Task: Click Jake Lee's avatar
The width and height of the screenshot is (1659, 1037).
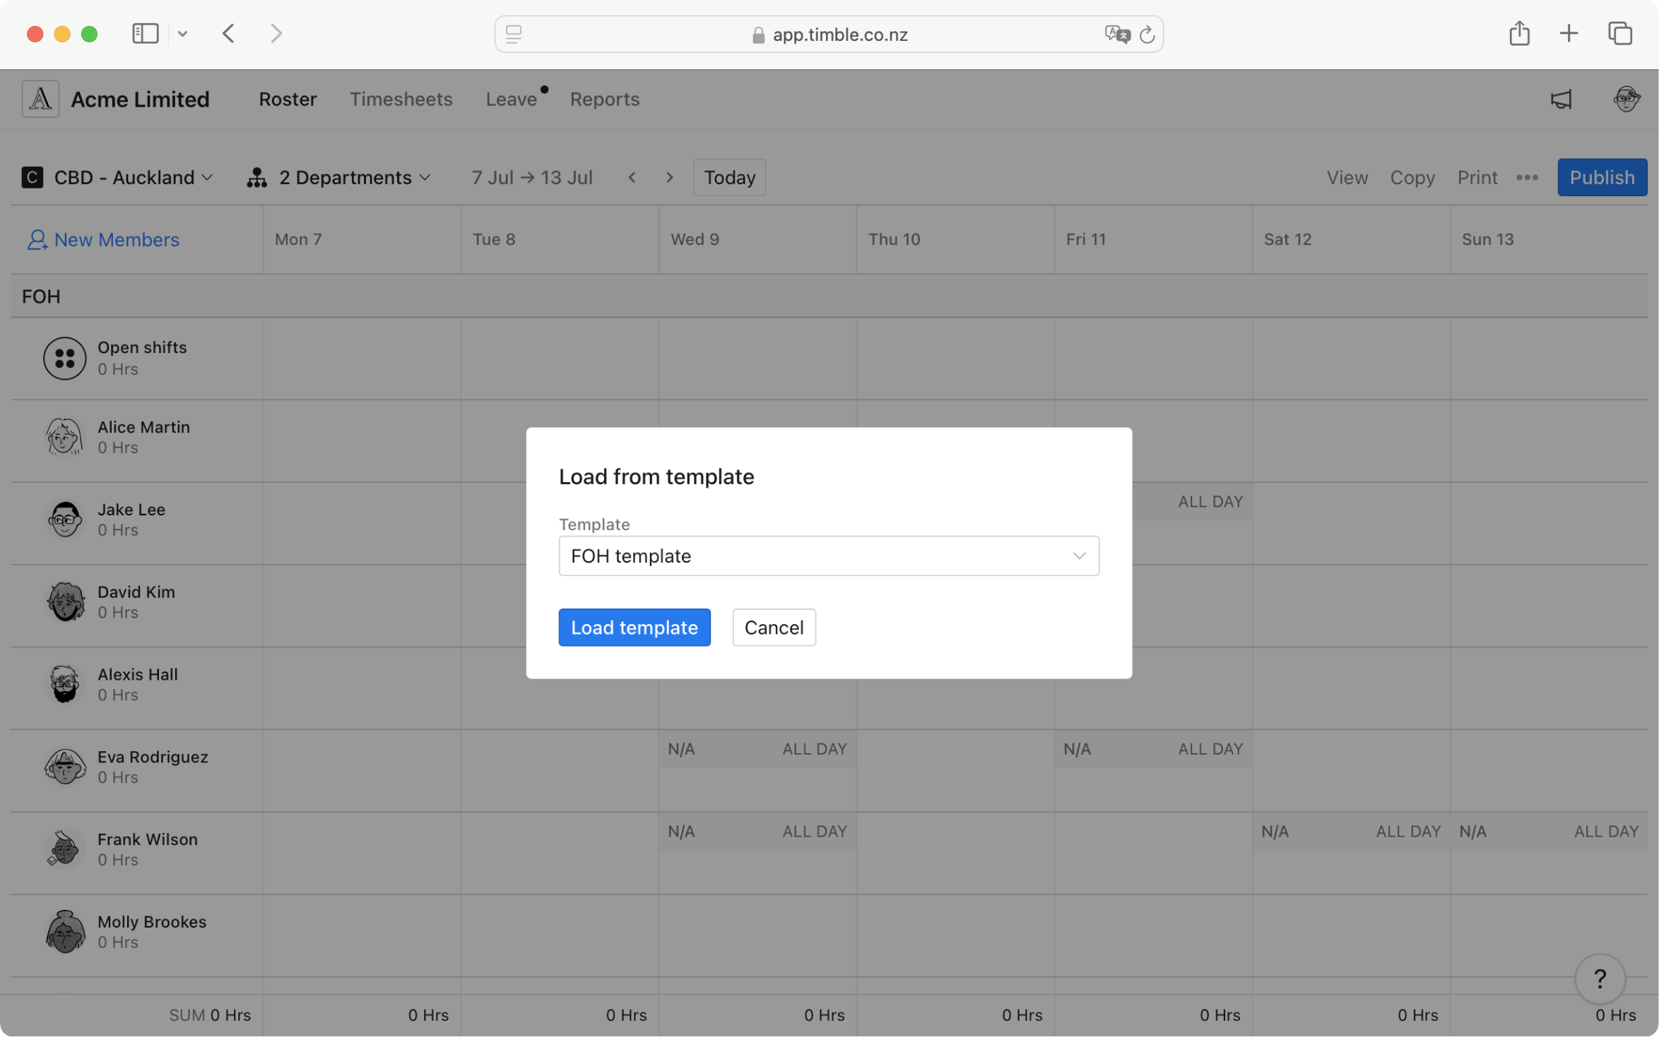Action: tap(64, 520)
